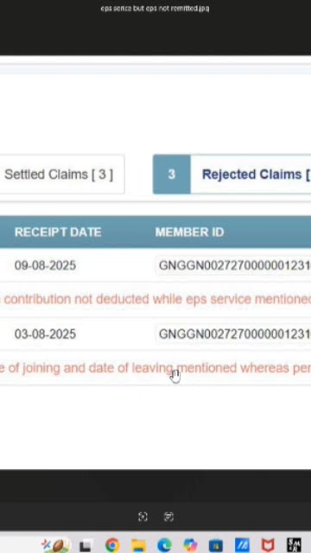Click the Task View taskbar icon
Viewport: 311px width, 553px height.
pos(86,546)
